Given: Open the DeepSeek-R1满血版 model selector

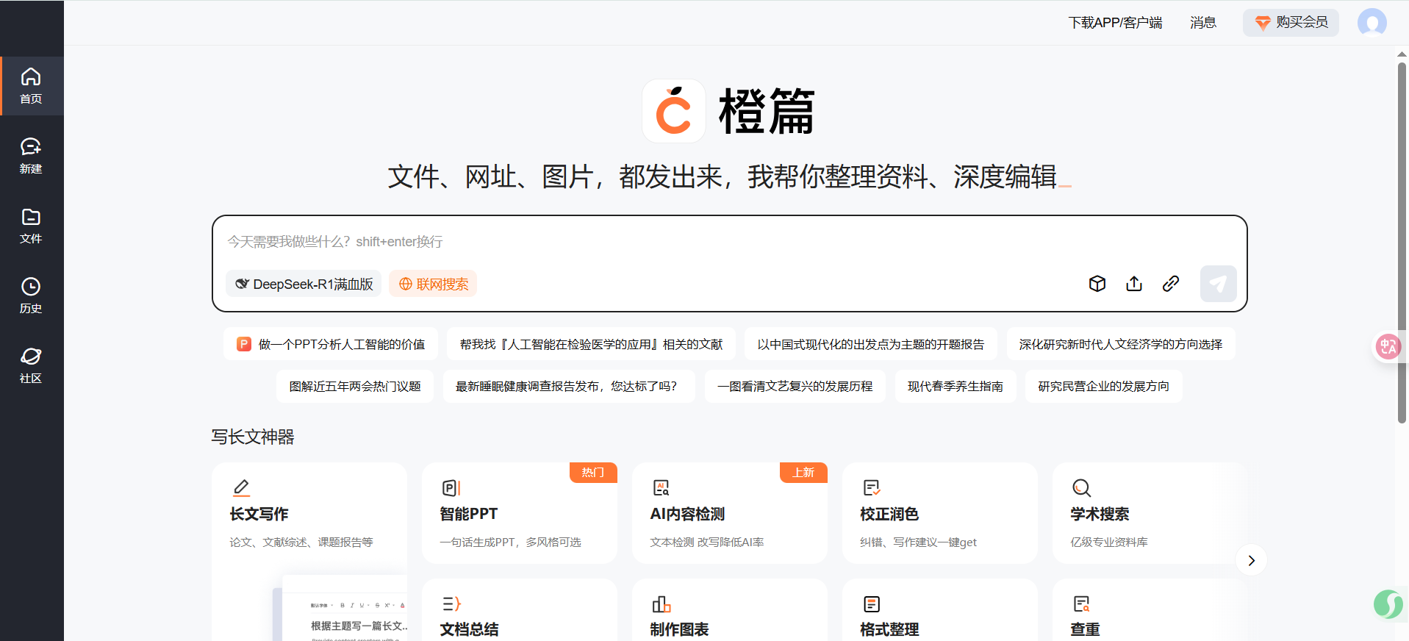Looking at the screenshot, I should coord(304,284).
